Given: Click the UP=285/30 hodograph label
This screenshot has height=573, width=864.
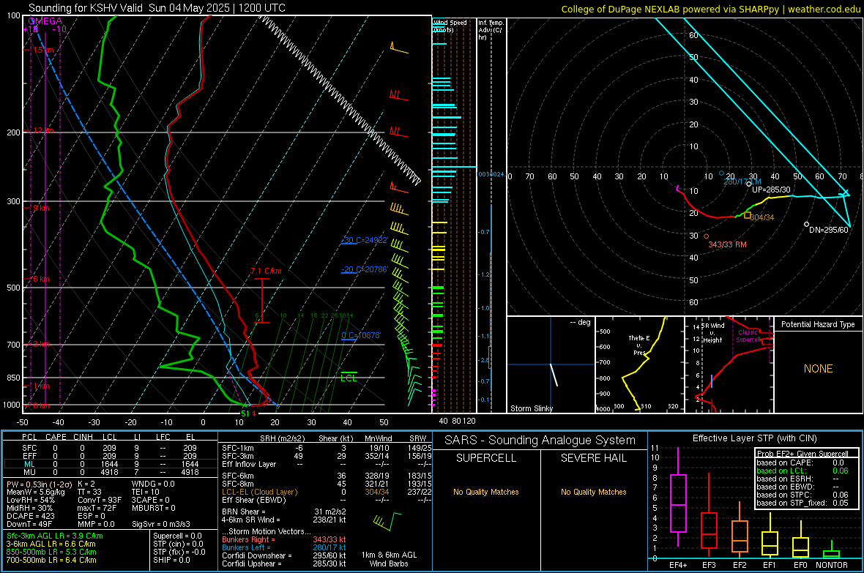Looking at the screenshot, I should coord(772,190).
